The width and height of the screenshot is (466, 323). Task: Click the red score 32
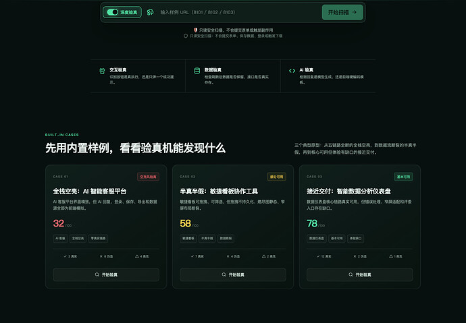coord(59,223)
